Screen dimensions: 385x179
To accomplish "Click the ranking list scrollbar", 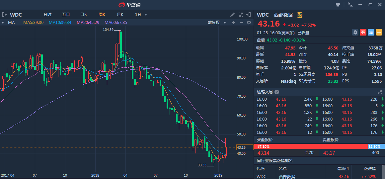I will [x=383, y=172].
